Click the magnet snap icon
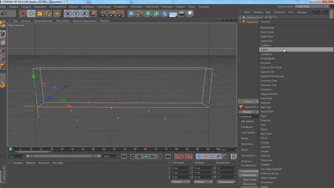Screen dimensions: 334x188 pos(3,85)
